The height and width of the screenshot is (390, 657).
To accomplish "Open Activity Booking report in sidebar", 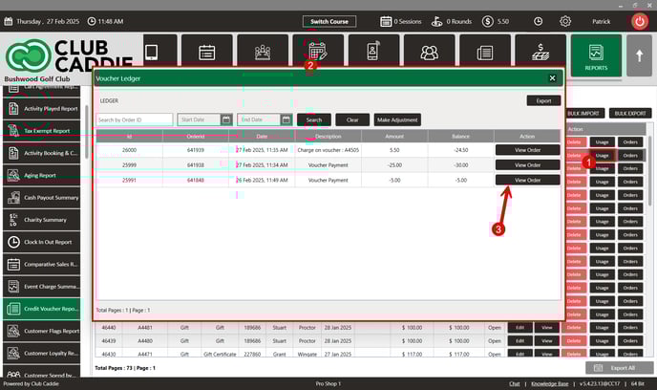I will click(41, 153).
